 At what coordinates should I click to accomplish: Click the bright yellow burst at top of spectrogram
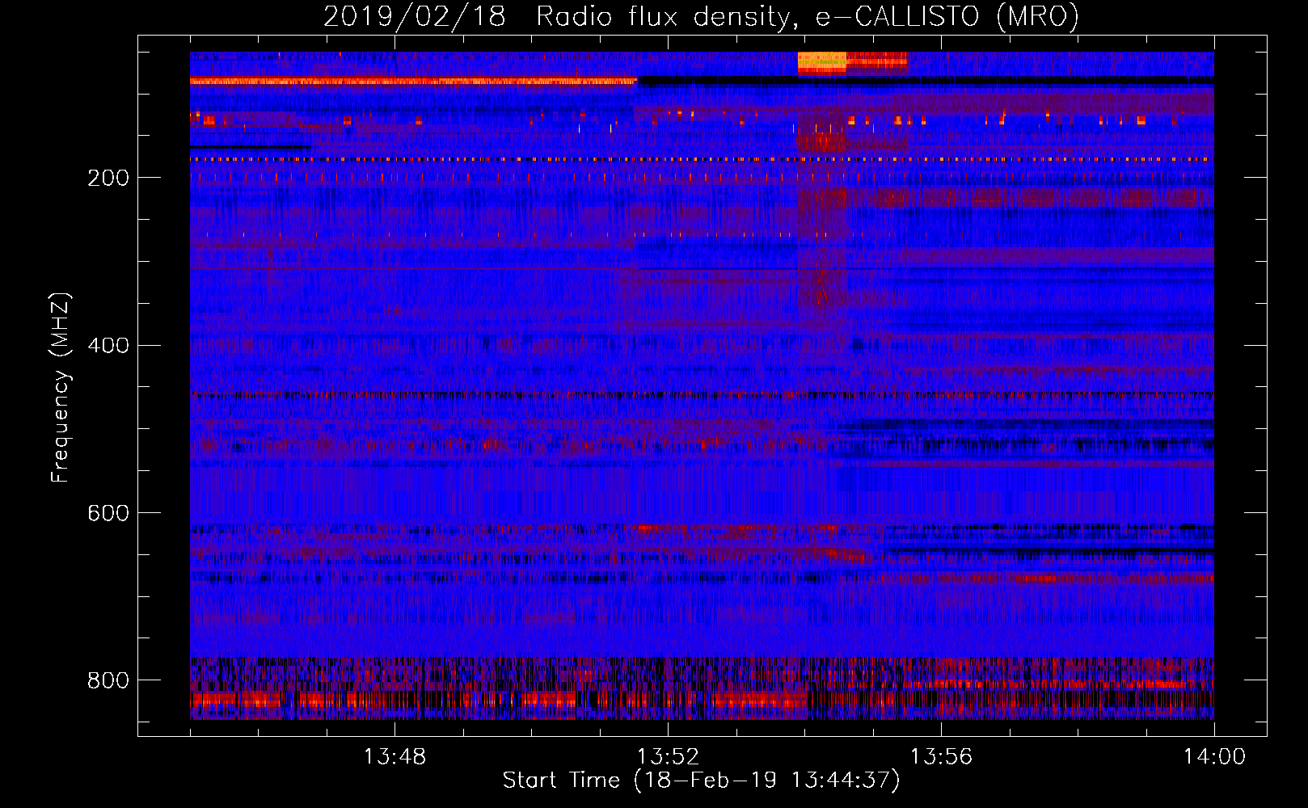822,63
